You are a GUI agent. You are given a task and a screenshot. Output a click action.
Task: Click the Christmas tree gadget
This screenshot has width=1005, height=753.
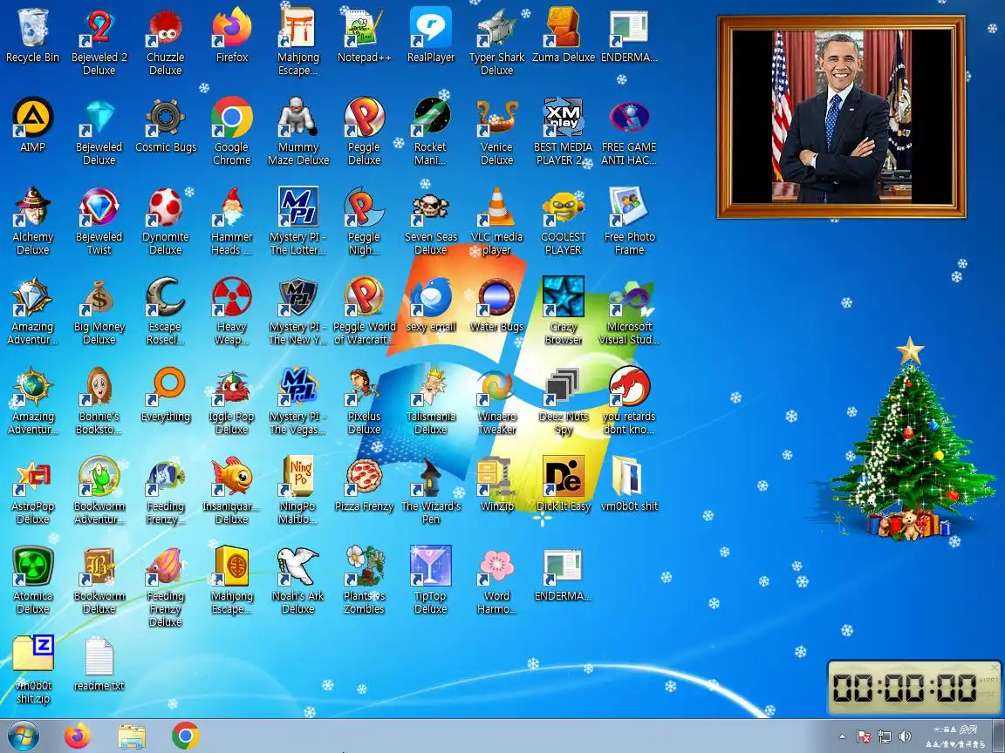(911, 438)
